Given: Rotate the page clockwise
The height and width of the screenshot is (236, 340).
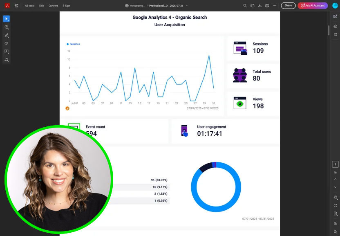Looking at the screenshot, I should click(335, 205).
